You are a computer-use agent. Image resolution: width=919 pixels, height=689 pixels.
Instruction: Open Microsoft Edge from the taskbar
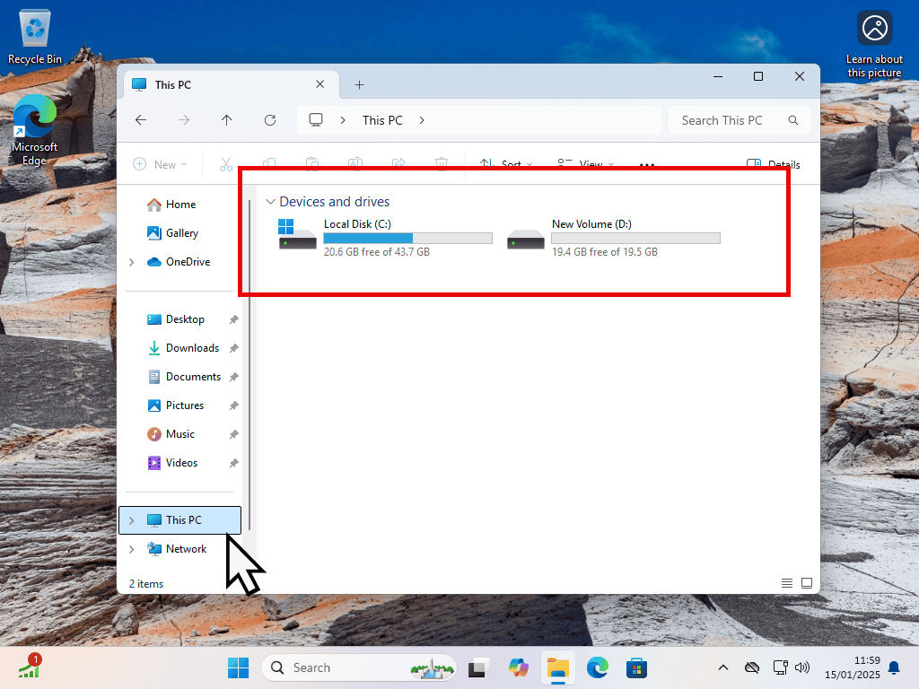pos(598,667)
